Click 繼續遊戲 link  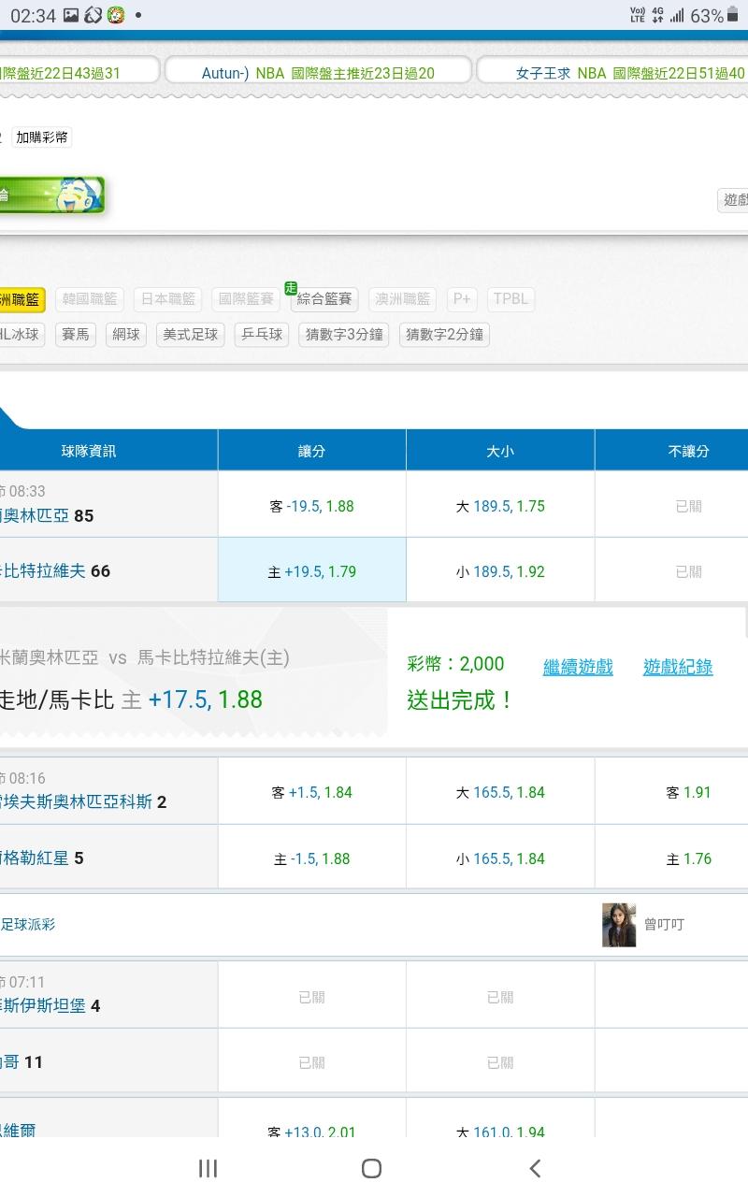[578, 667]
